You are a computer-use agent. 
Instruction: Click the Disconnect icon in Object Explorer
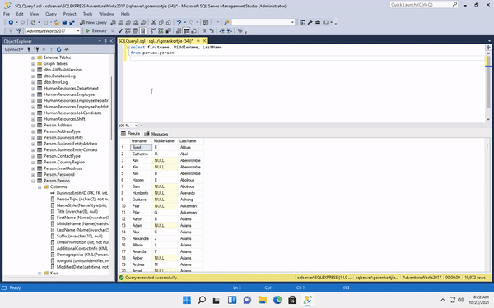[36, 49]
